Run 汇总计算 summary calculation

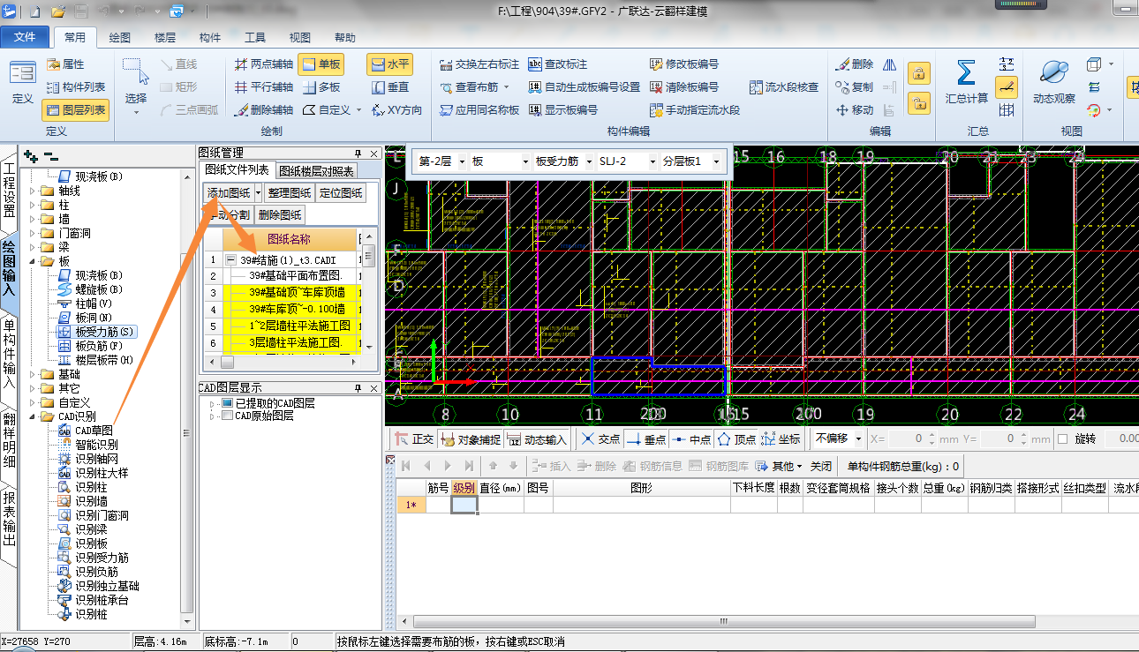tap(967, 83)
